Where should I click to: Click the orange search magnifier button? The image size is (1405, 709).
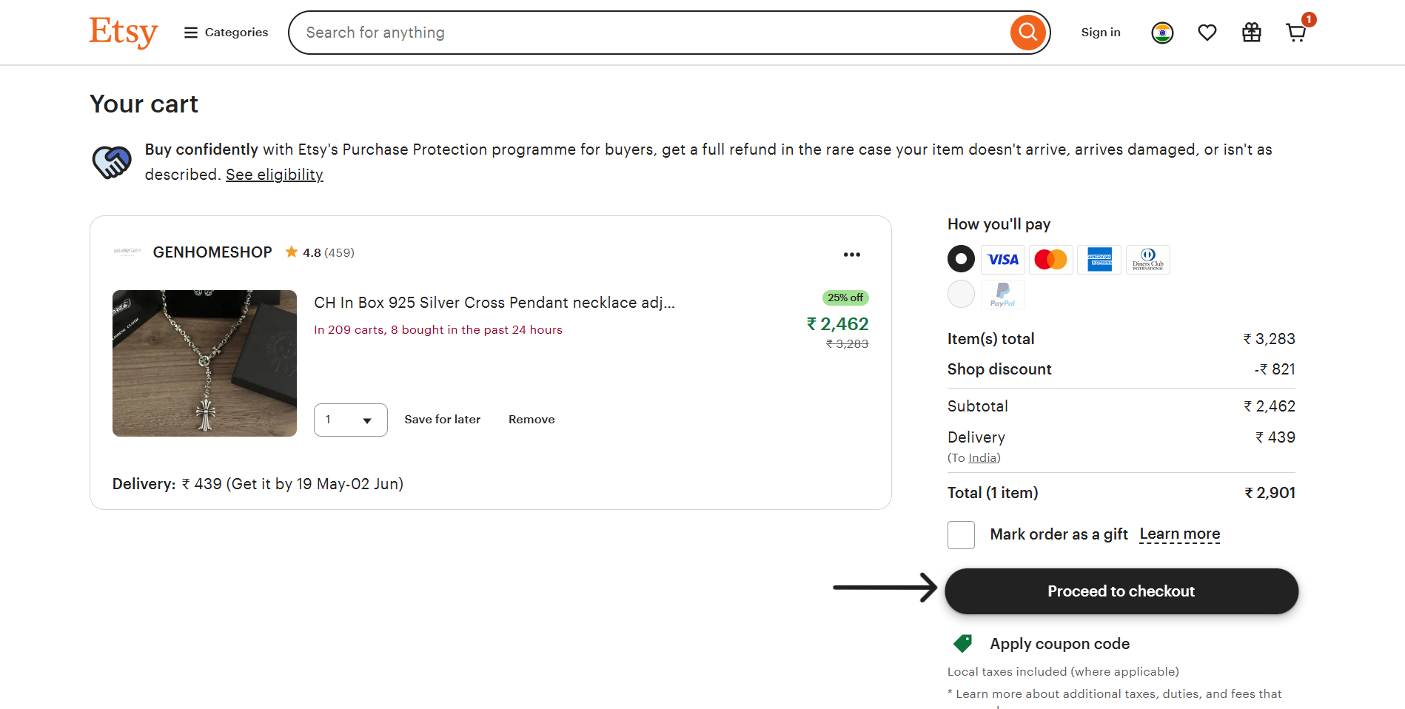(x=1027, y=33)
